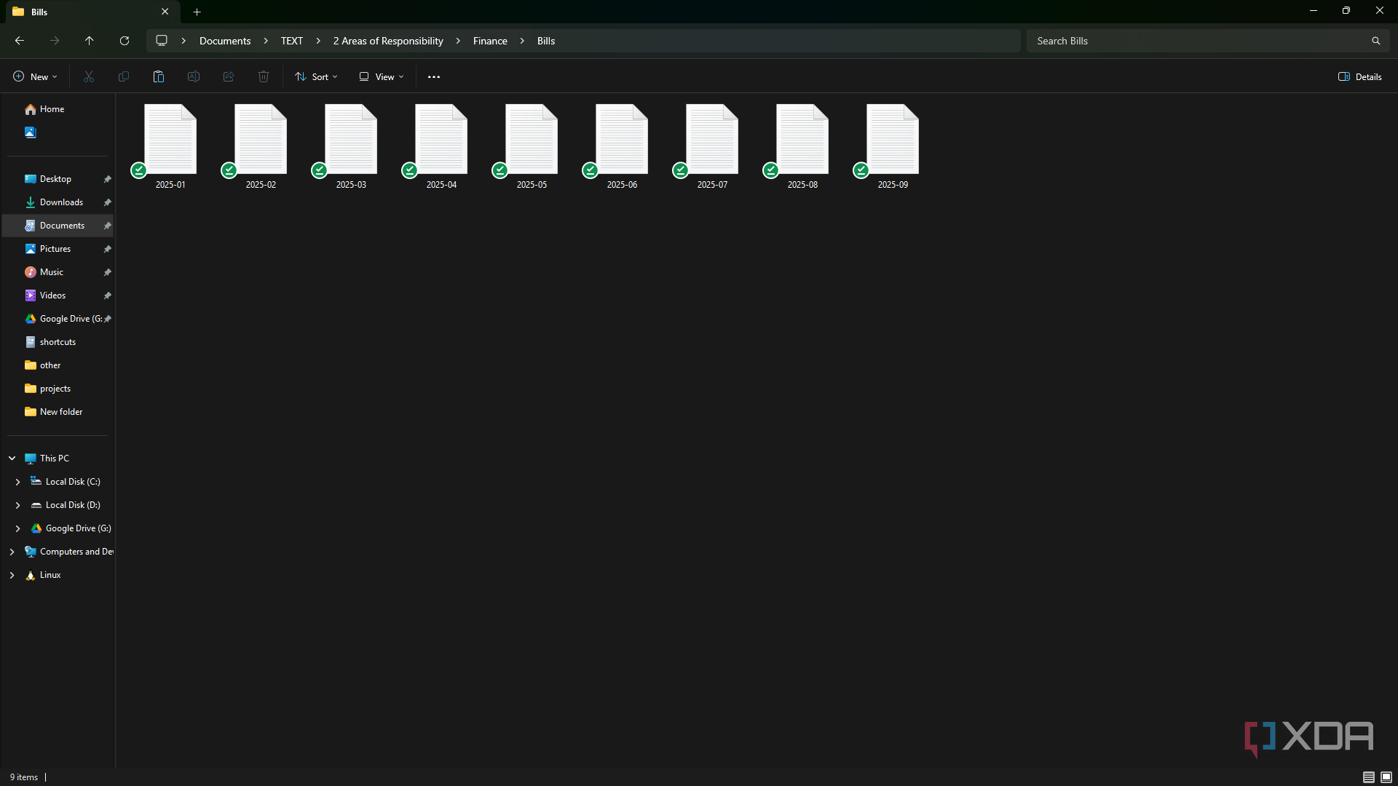Click the Copy icon in toolbar

(x=124, y=76)
